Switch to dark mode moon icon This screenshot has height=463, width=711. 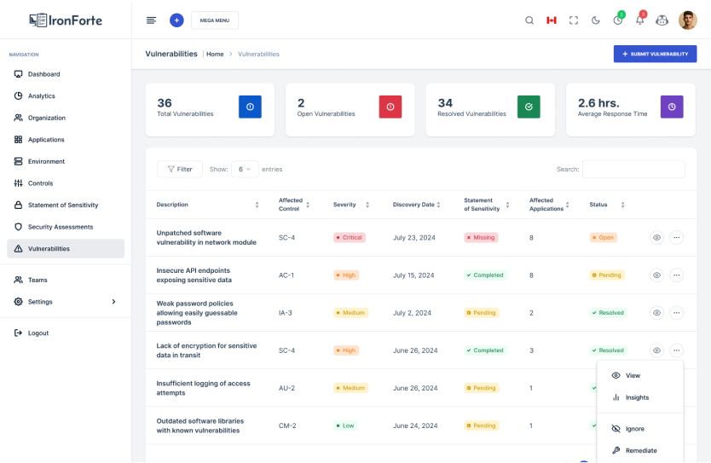click(x=596, y=20)
